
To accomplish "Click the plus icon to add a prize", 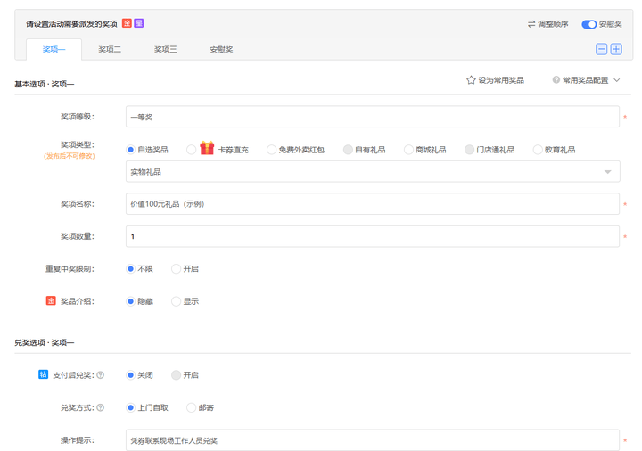I will coord(615,49).
